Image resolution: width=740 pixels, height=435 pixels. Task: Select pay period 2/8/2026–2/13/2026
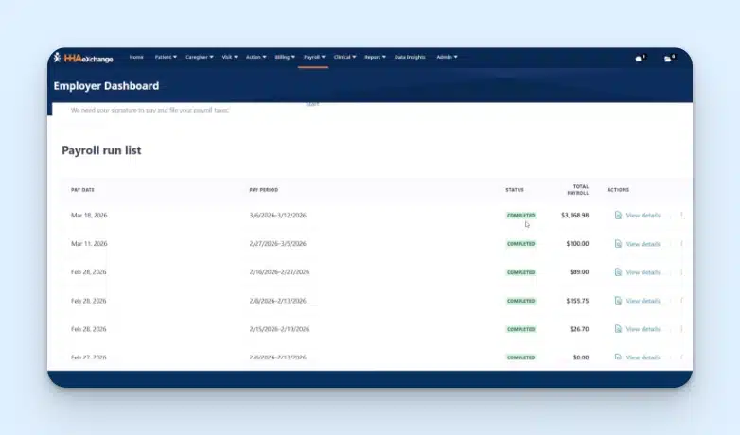tap(277, 301)
